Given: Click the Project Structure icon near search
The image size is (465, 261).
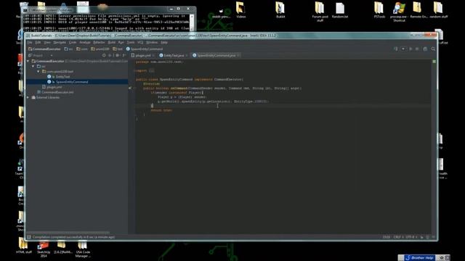Looking at the screenshot, I should click(425, 49).
